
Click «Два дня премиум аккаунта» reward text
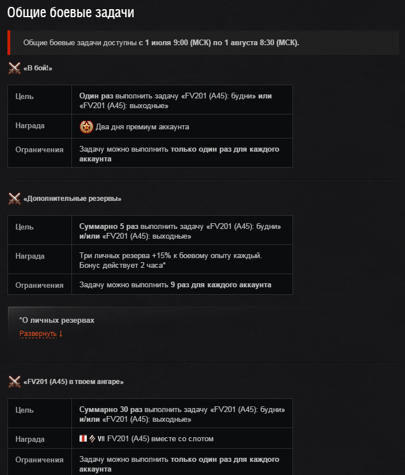tap(142, 127)
